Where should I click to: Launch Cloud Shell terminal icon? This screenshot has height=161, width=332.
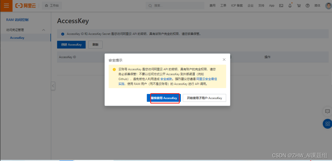click(x=281, y=6)
